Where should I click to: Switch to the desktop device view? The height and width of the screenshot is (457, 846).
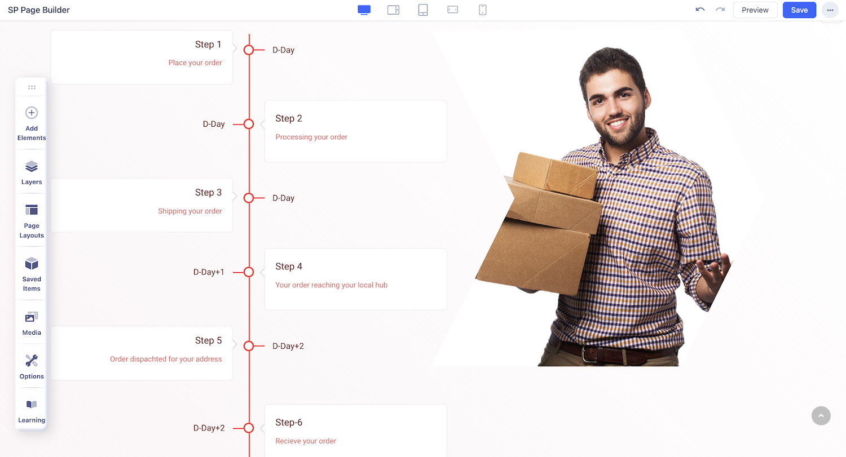[x=364, y=10]
